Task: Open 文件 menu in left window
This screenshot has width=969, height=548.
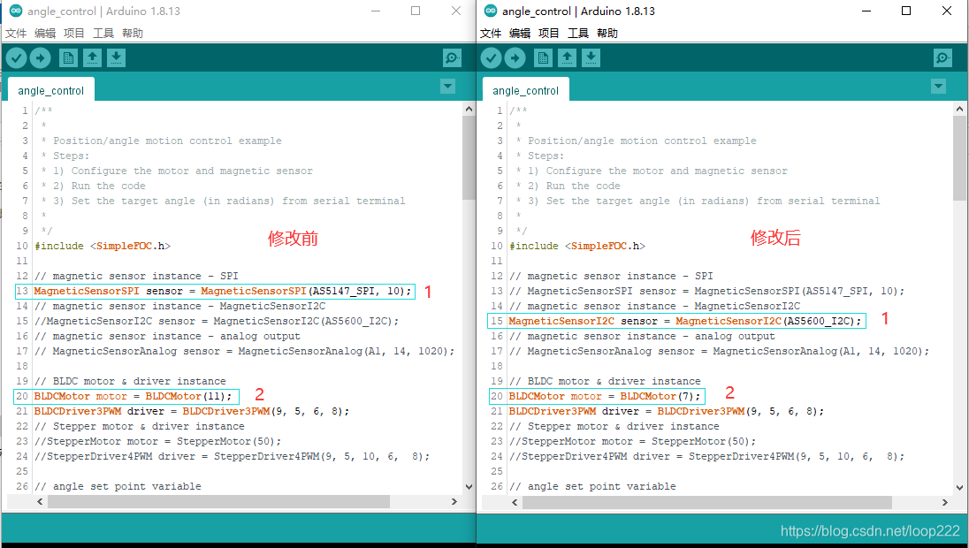Action: (16, 34)
